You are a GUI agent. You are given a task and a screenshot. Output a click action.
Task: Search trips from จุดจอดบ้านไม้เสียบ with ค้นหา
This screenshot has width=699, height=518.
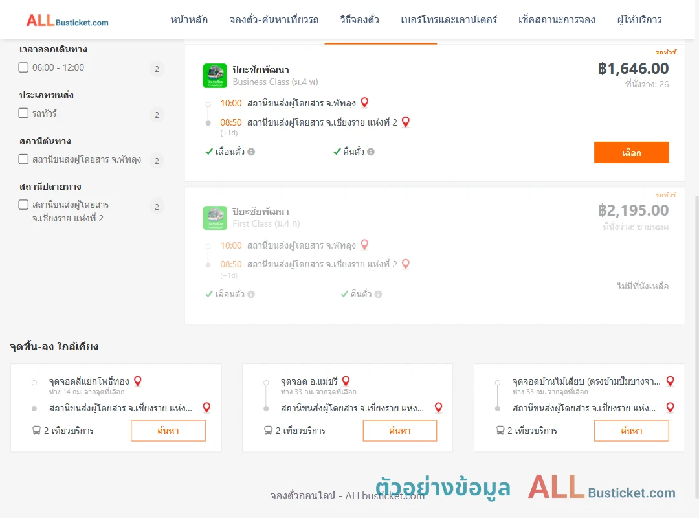click(x=631, y=431)
